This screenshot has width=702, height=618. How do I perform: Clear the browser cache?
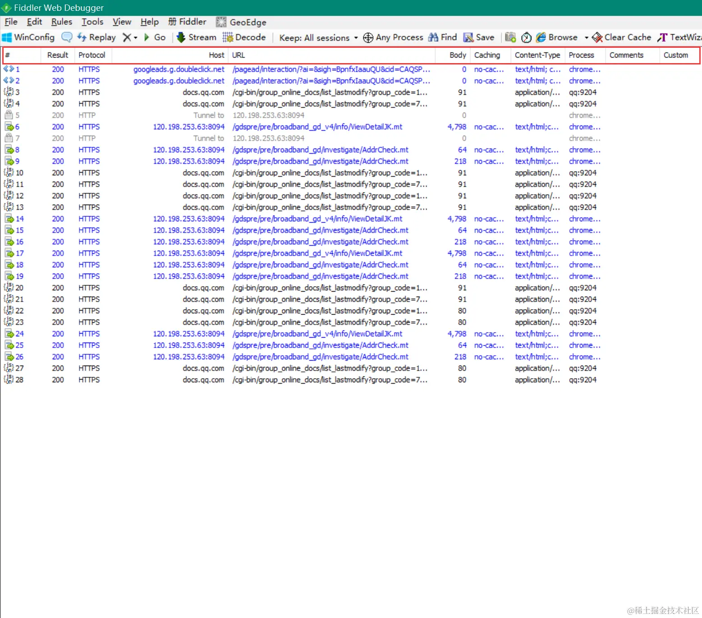coord(622,37)
